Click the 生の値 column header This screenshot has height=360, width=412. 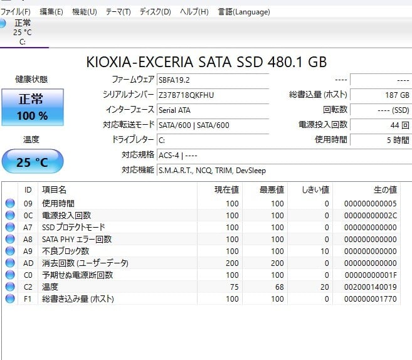pyautogui.click(x=367, y=189)
